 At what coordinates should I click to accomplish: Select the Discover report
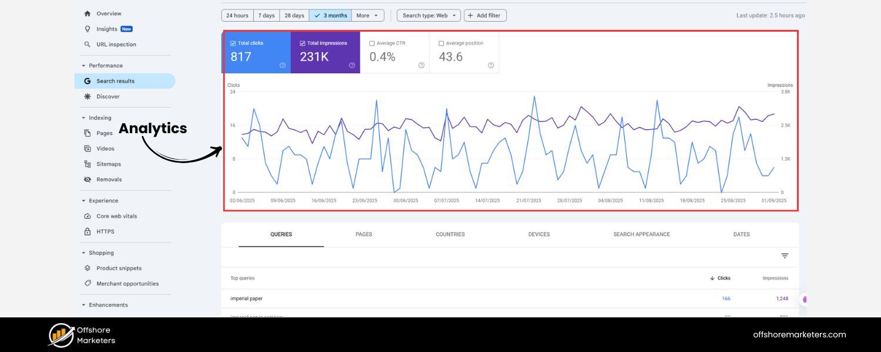tap(107, 96)
